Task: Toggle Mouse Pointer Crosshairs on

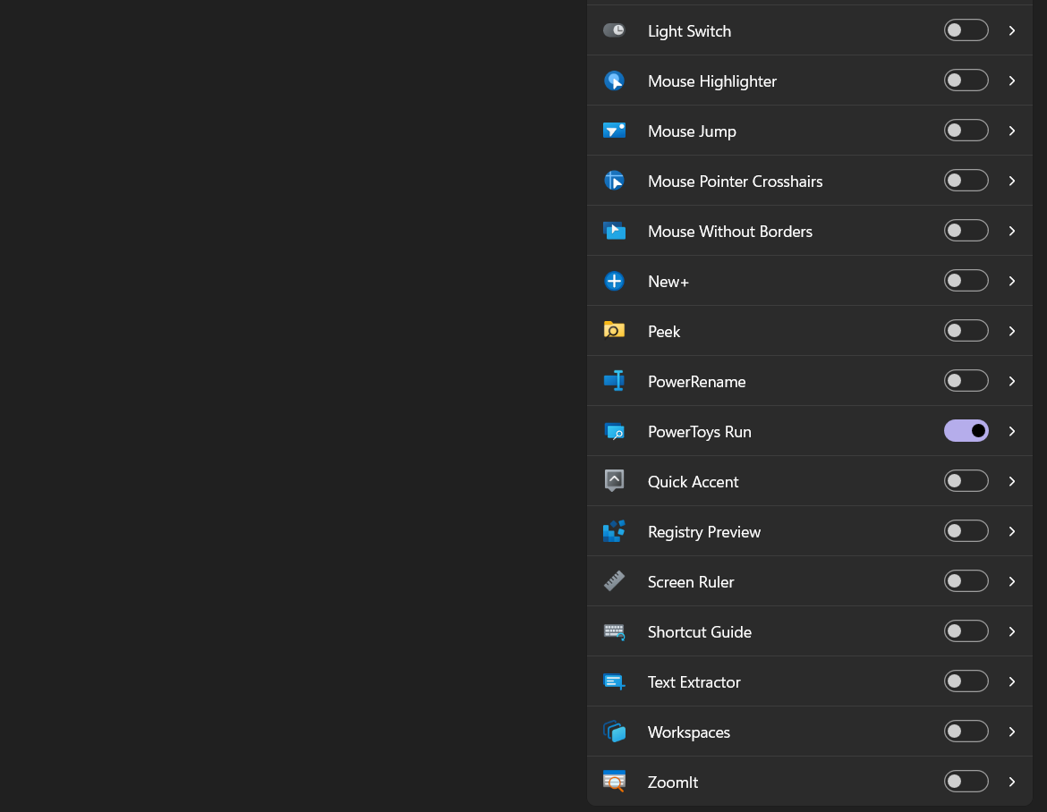Action: (x=966, y=180)
